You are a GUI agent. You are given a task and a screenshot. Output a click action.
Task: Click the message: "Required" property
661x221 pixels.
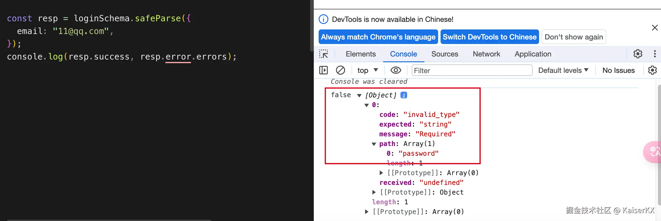(417, 134)
